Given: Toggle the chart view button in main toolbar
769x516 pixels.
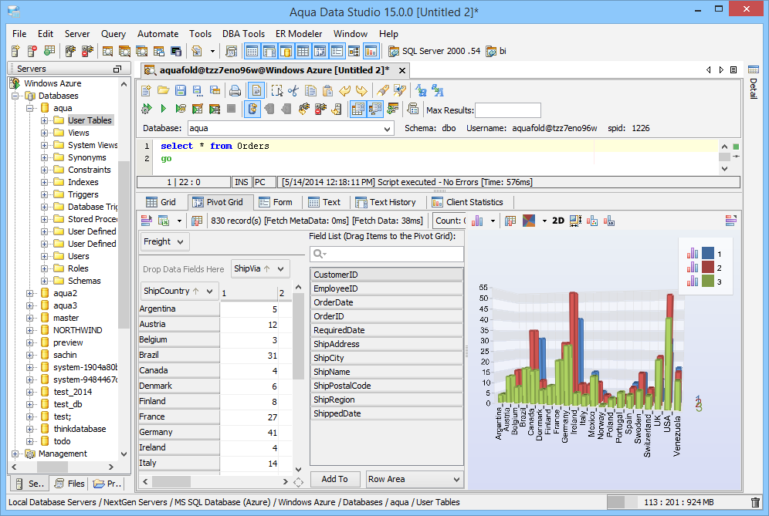Looking at the screenshot, I should pyautogui.click(x=371, y=51).
